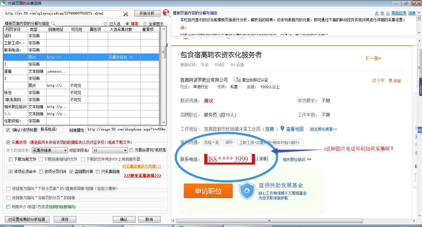Open the 存入数据库表 dropdown
422x227 pixels.
50,150
